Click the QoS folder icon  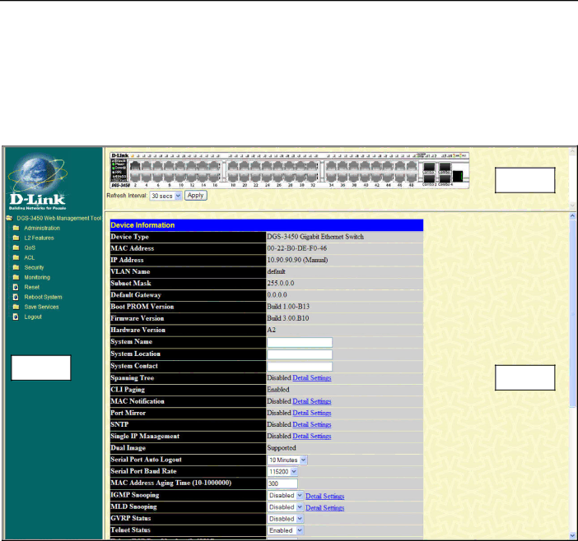click(x=16, y=247)
